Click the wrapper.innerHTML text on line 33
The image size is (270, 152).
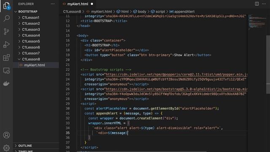coord(105,123)
